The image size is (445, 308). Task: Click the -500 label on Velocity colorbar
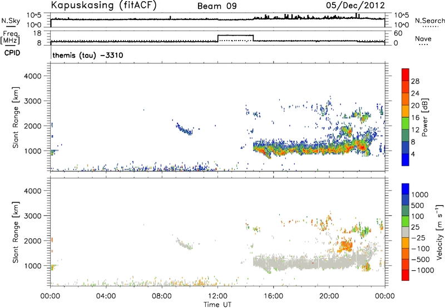[x=421, y=259]
